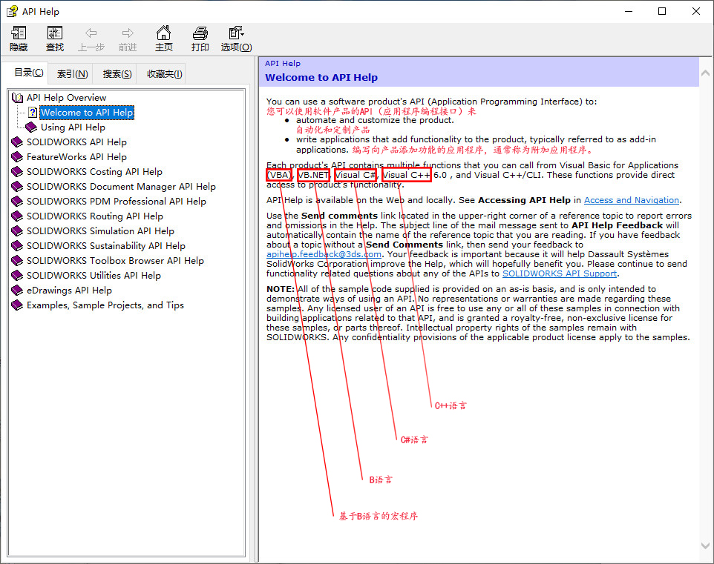The image size is (714, 564).
Task: Click the Home (主页) toolbar icon
Action: point(163,39)
